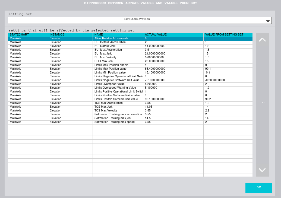Click actual value 5.200000
This screenshot has height=198, width=281.
tap(151, 84)
